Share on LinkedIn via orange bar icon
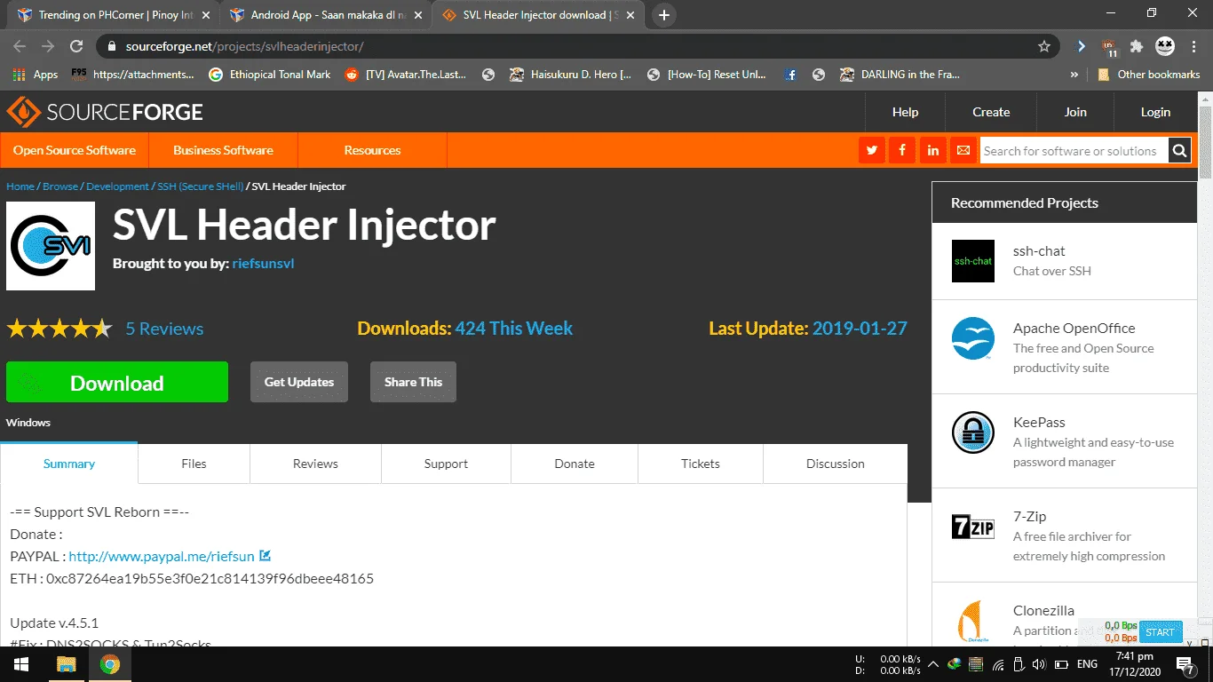The height and width of the screenshot is (682, 1213). 932,151
